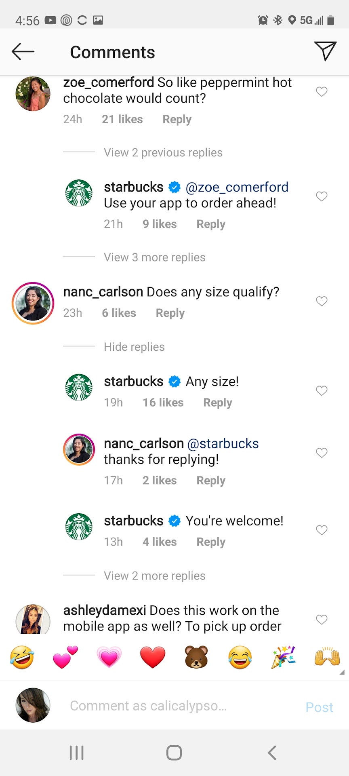Viewport: 349px width, 776px height.
Task: Expand "View 3 more replies"
Action: [x=154, y=257]
